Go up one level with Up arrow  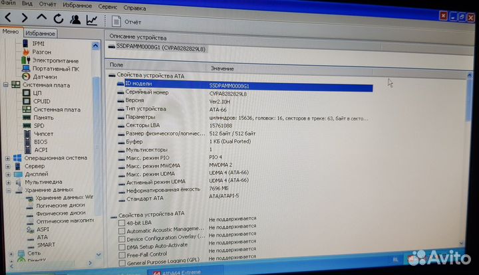(x=41, y=18)
